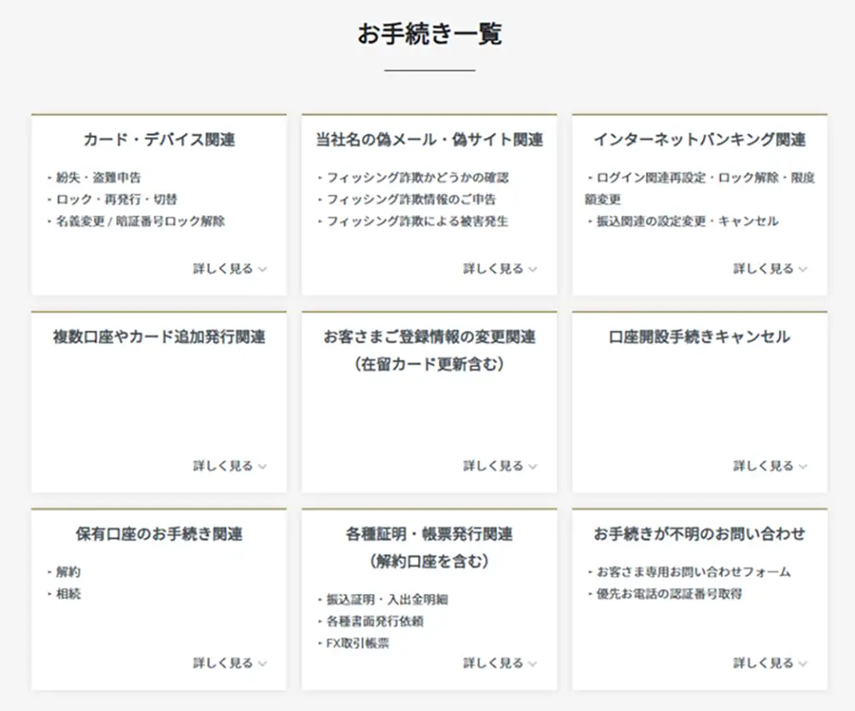Expand 詳しく見る under 口座開設手続きキャンセル
The height and width of the screenshot is (711, 855).
point(770,466)
